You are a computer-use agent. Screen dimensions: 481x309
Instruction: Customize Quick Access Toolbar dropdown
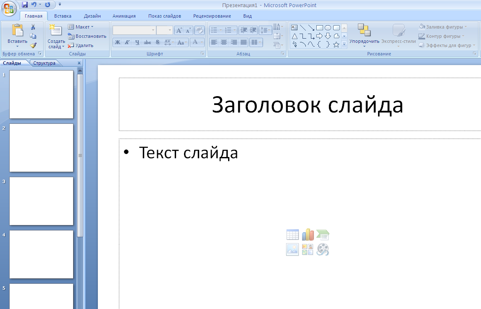point(60,5)
